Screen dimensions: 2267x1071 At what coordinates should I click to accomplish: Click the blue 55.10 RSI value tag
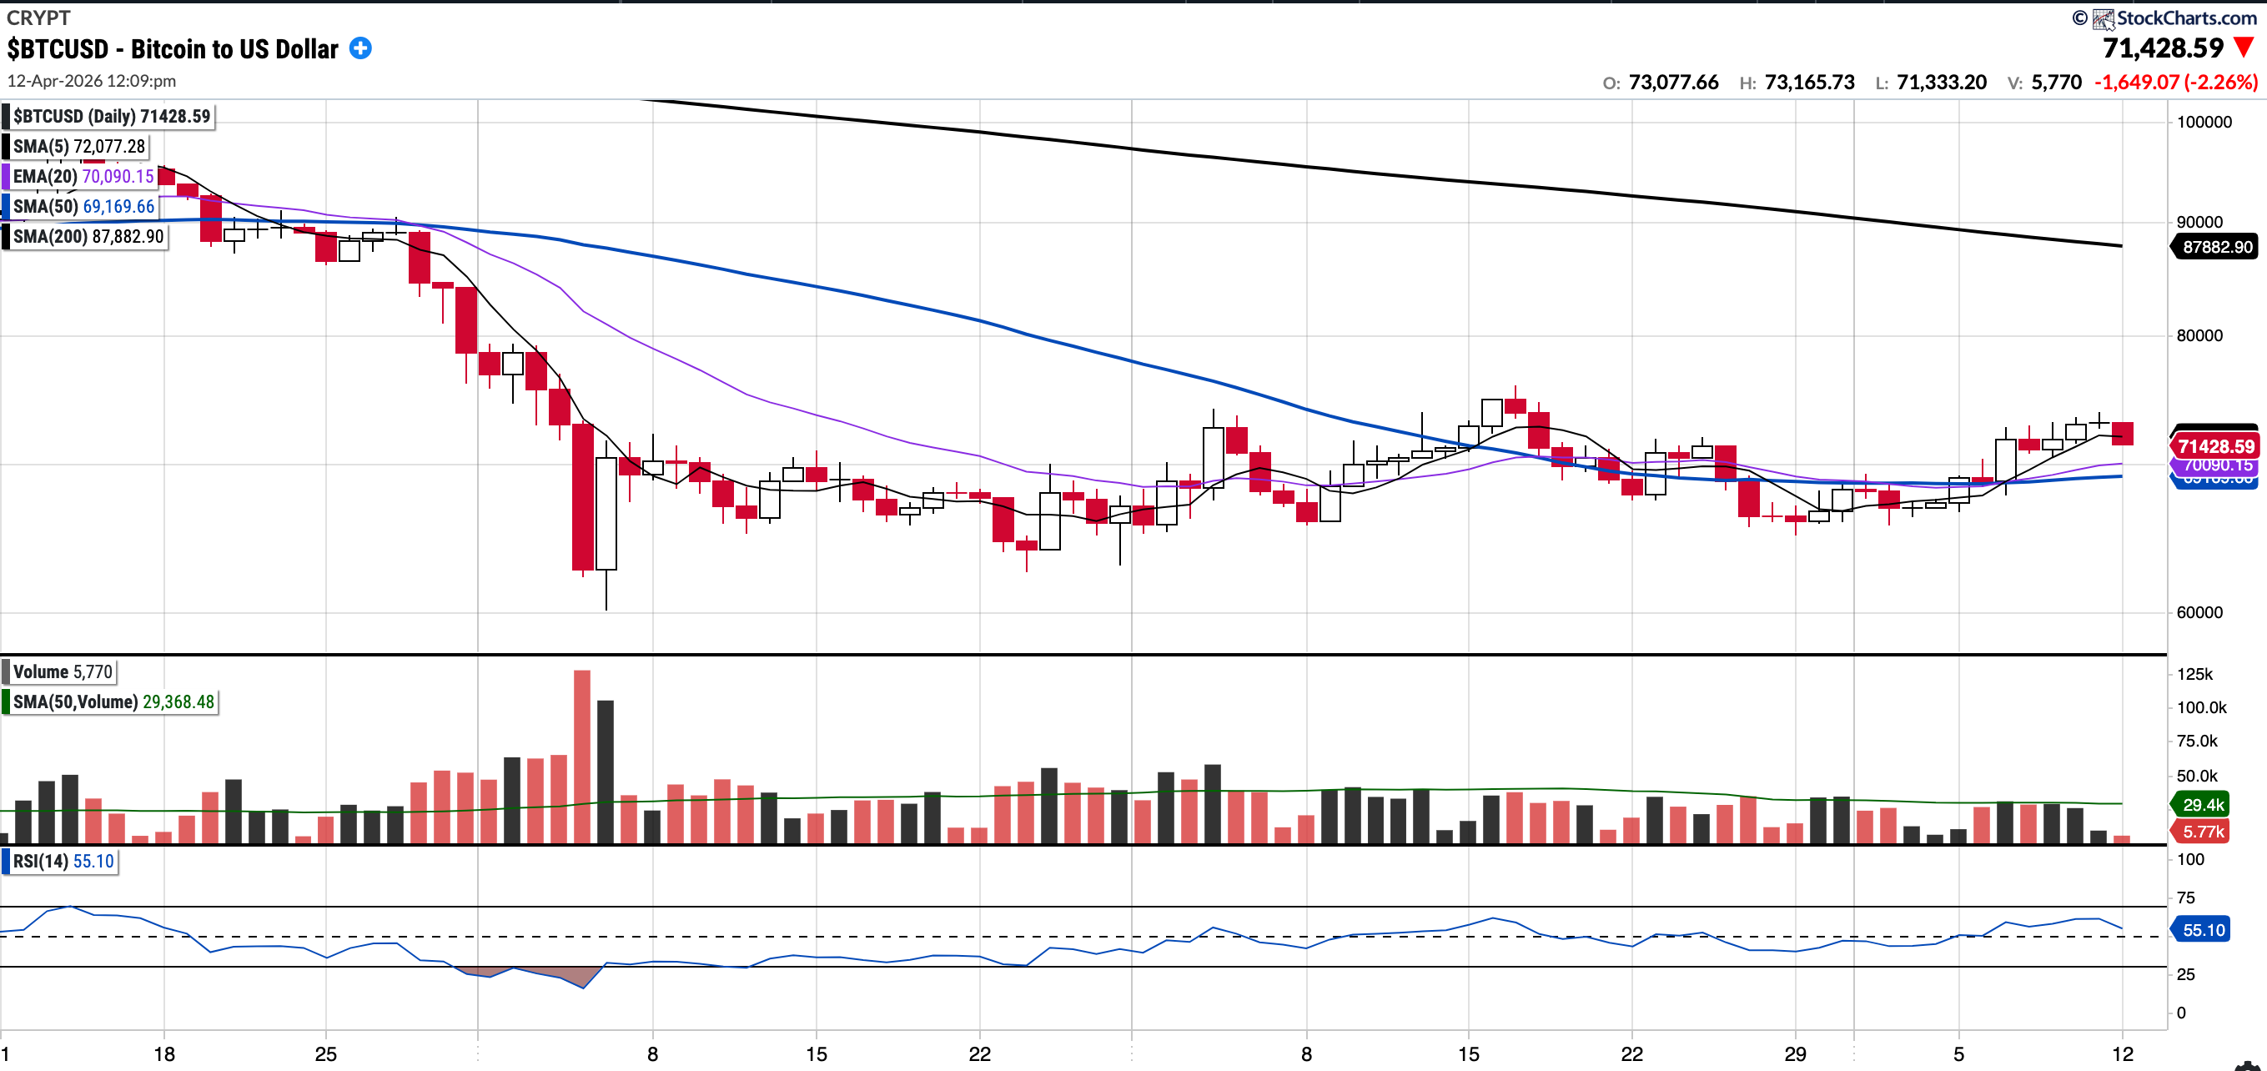2202,929
